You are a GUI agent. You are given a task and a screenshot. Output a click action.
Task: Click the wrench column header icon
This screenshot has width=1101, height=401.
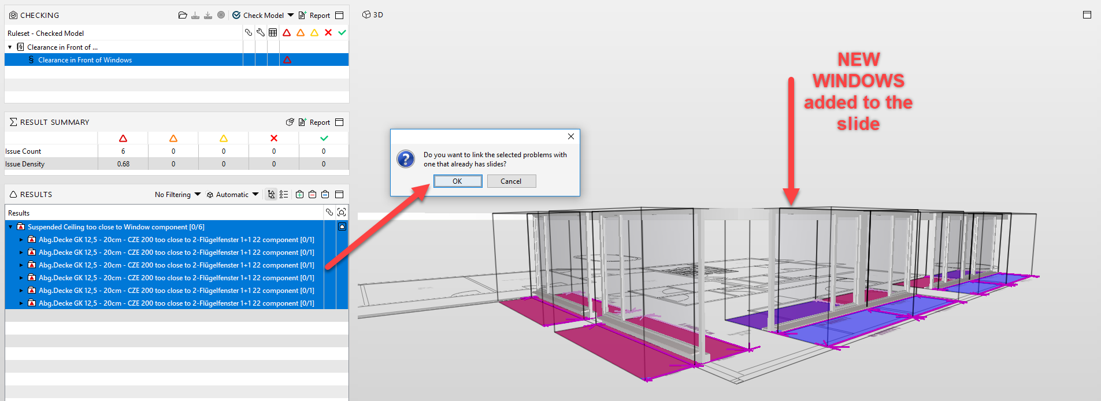pyautogui.click(x=261, y=32)
